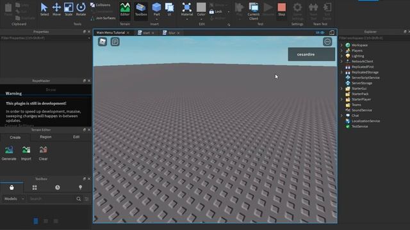Viewport: 410px width, 230px height.
Task: Focus the Filter Properties field
Action: [x=45, y=38]
